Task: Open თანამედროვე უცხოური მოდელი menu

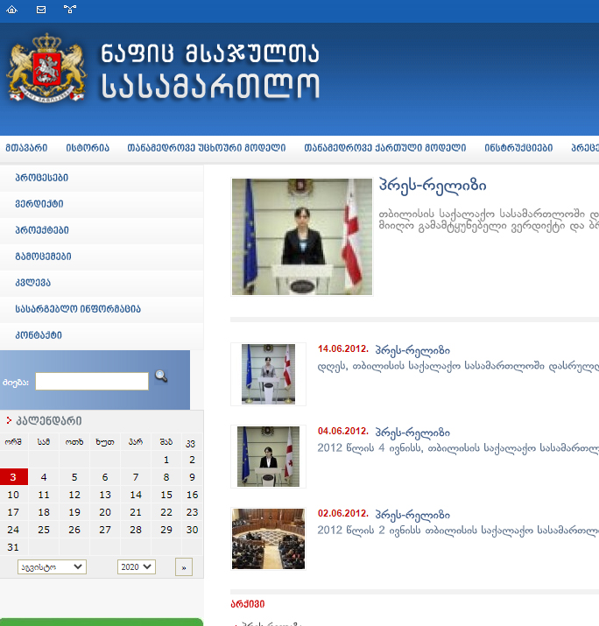Action: pyautogui.click(x=207, y=148)
